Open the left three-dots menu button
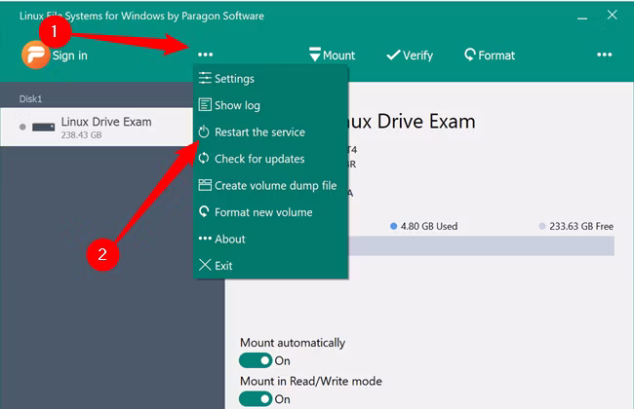Screen dimensions: 634x409 206,55
